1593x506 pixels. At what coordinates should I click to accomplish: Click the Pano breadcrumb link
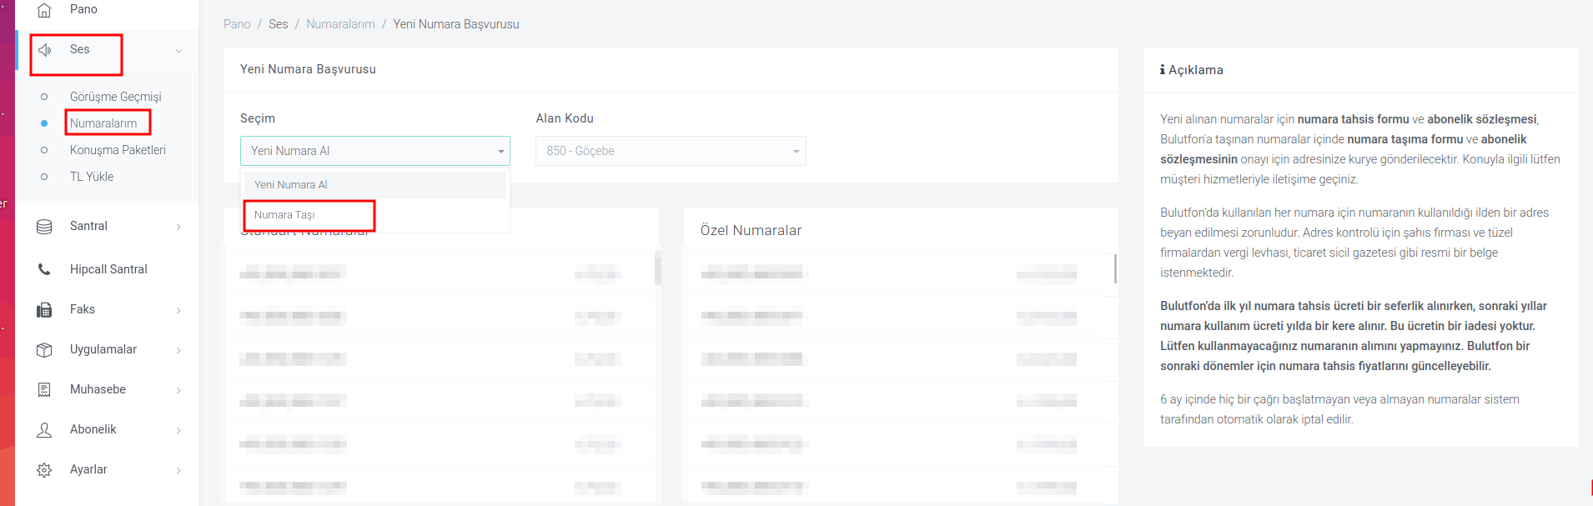tap(237, 24)
